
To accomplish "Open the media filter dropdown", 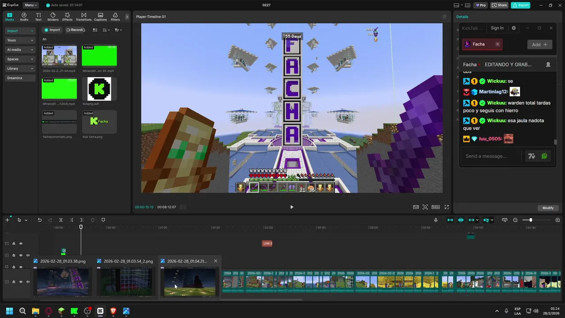I will pyautogui.click(x=118, y=30).
